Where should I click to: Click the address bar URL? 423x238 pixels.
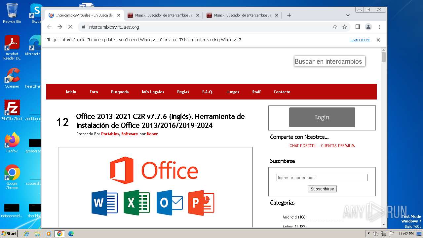[x=114, y=27]
